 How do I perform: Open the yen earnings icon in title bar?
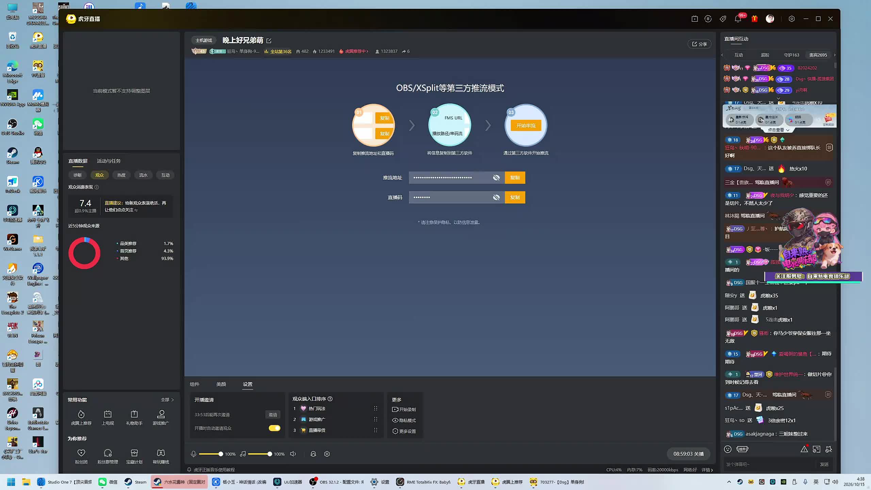(x=708, y=19)
